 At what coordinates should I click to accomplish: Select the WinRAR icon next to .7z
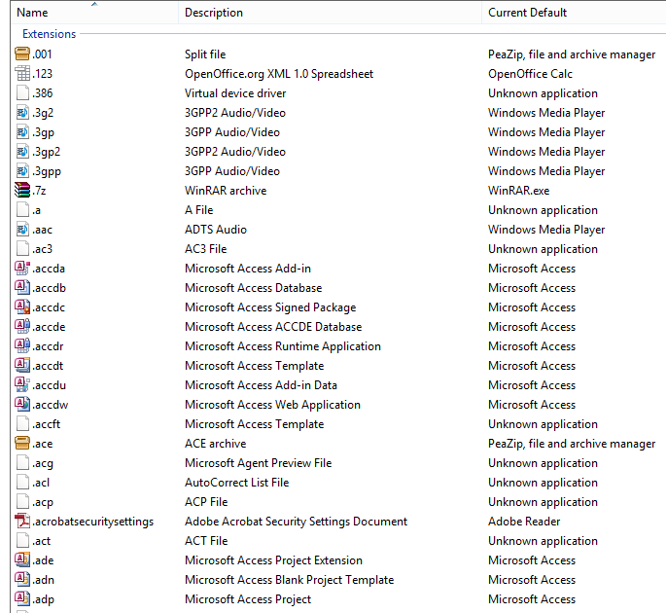click(x=23, y=191)
